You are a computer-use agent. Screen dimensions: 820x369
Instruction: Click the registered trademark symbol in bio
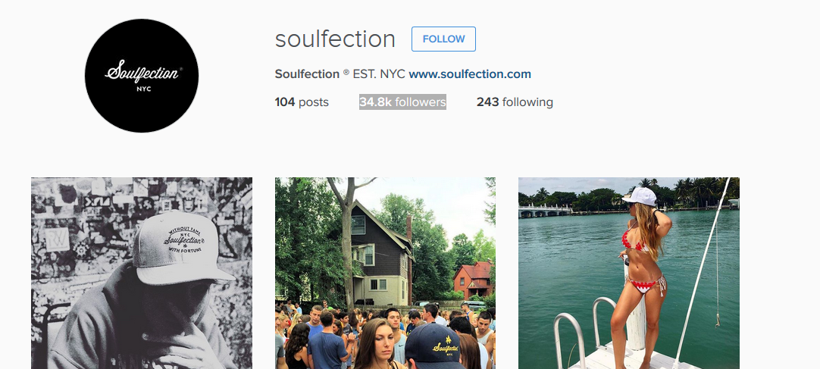[346, 73]
